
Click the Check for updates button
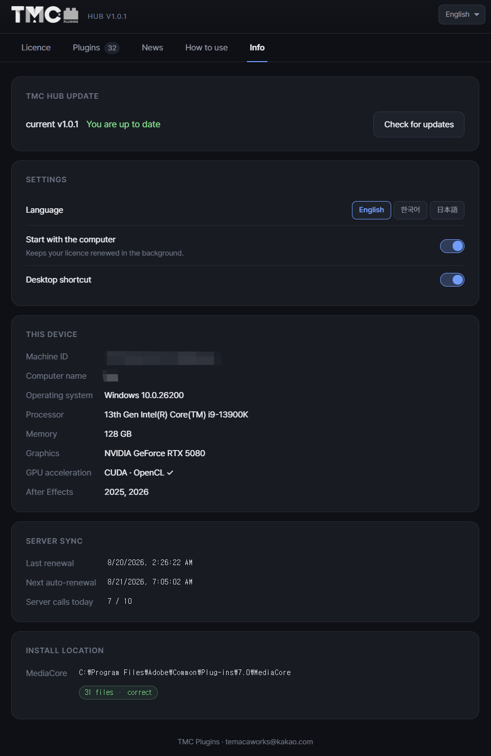pyautogui.click(x=419, y=124)
